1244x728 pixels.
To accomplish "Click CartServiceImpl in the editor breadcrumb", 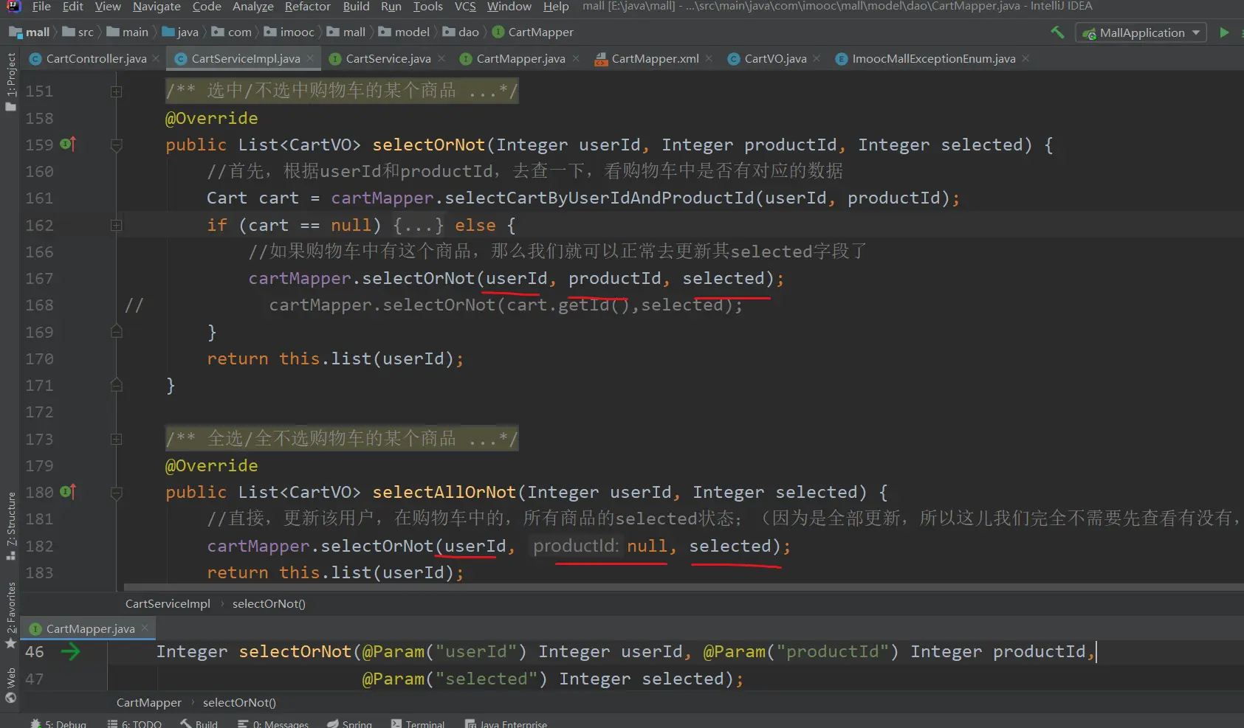I will coord(168,604).
